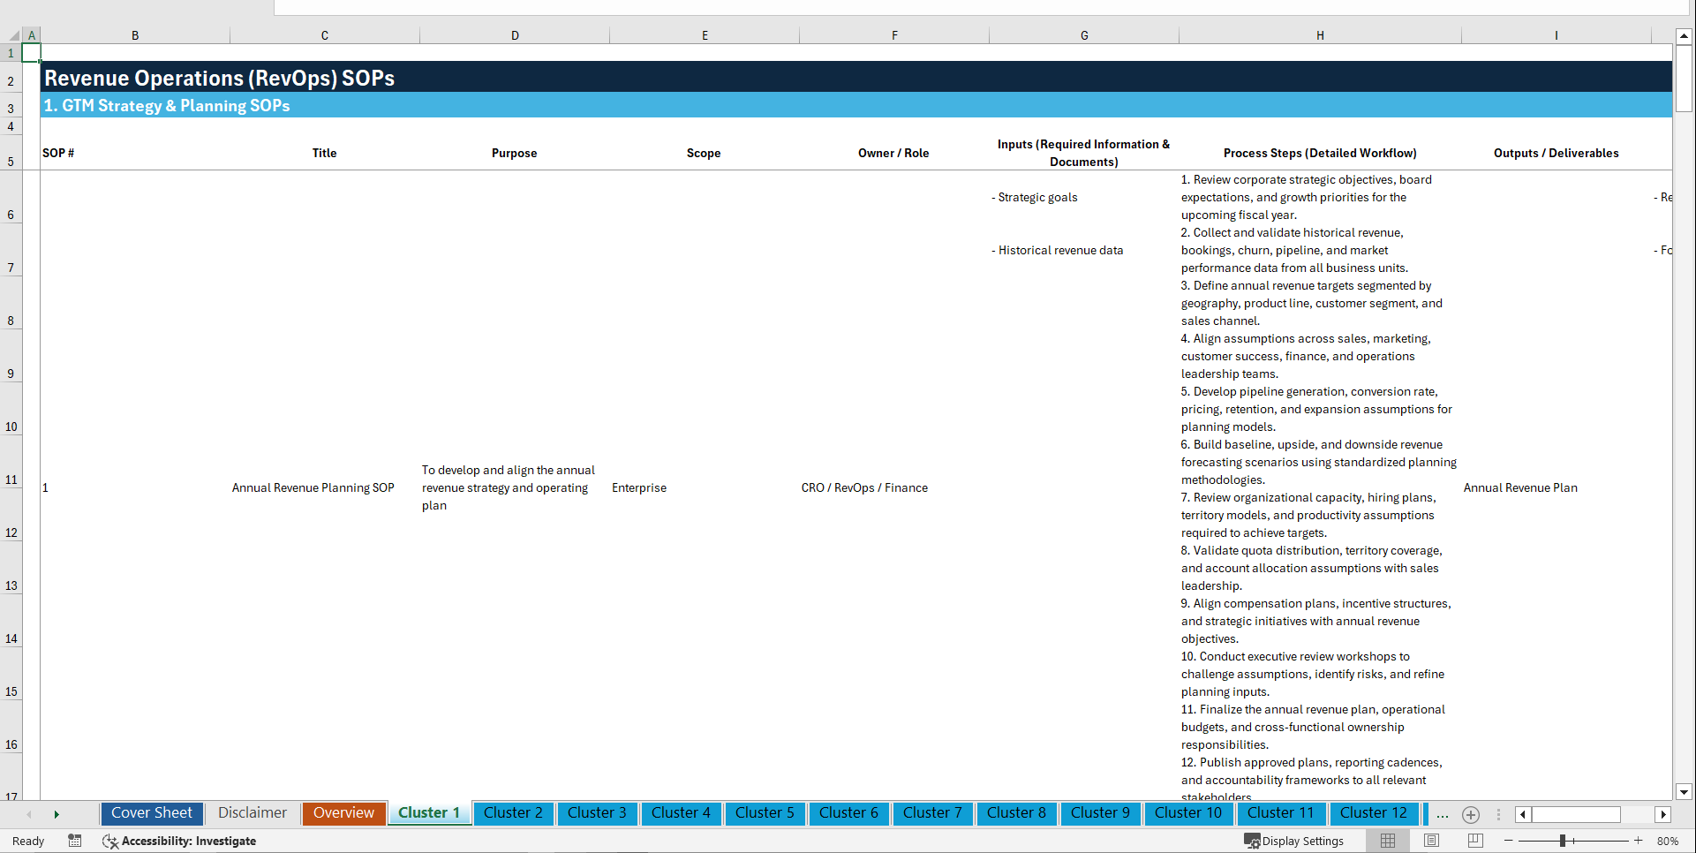Open Display Settings in status bar
Screen dimensions: 1696x853
click(1294, 841)
